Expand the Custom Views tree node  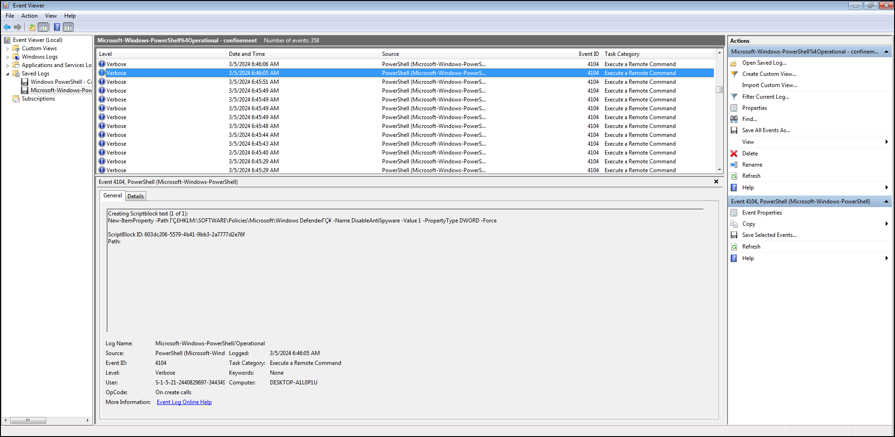[7, 48]
